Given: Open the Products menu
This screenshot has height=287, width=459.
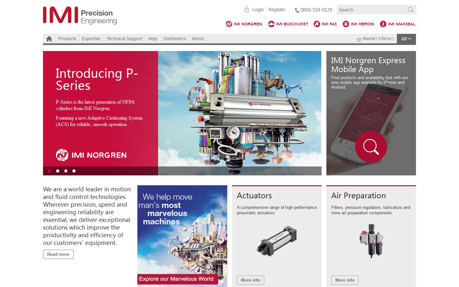Looking at the screenshot, I should pyautogui.click(x=67, y=39).
